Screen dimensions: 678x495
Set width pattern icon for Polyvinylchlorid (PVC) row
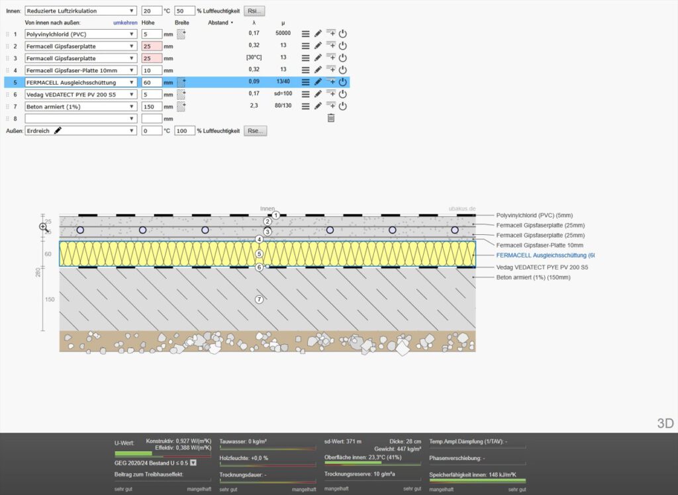(181, 34)
